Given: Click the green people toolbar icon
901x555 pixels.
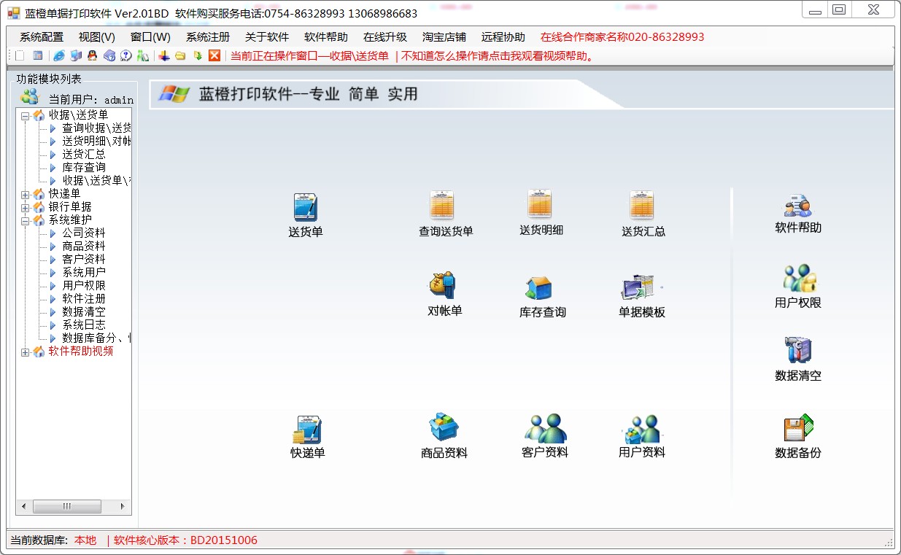Looking at the screenshot, I should (143, 55).
